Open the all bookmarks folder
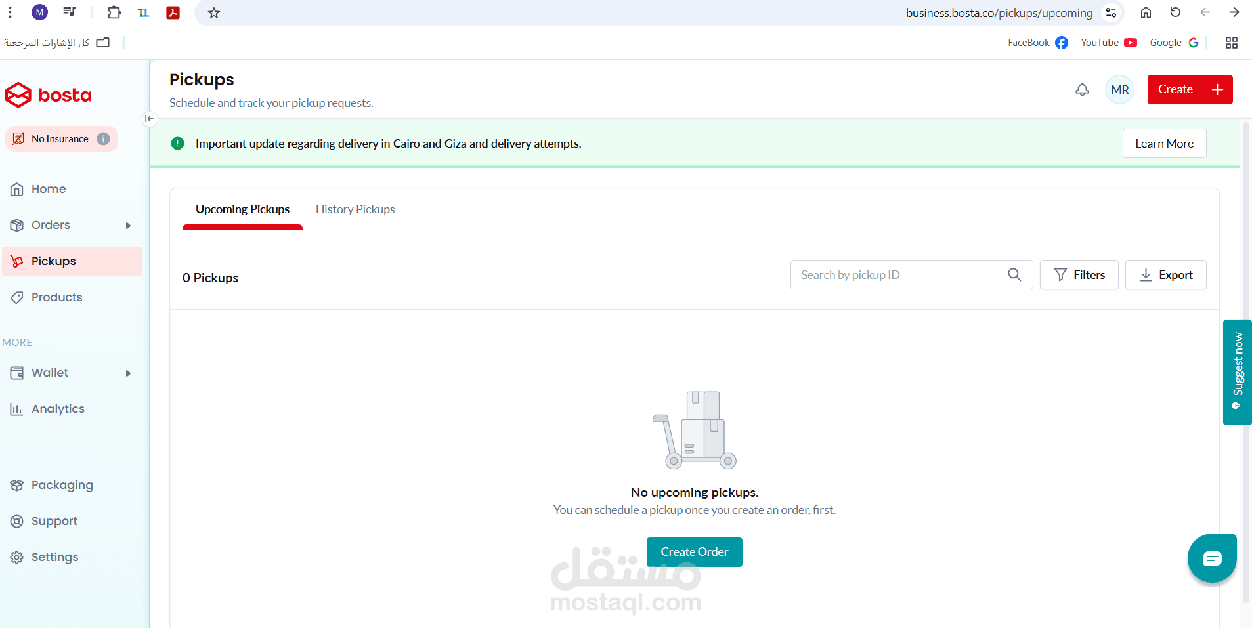 point(56,43)
